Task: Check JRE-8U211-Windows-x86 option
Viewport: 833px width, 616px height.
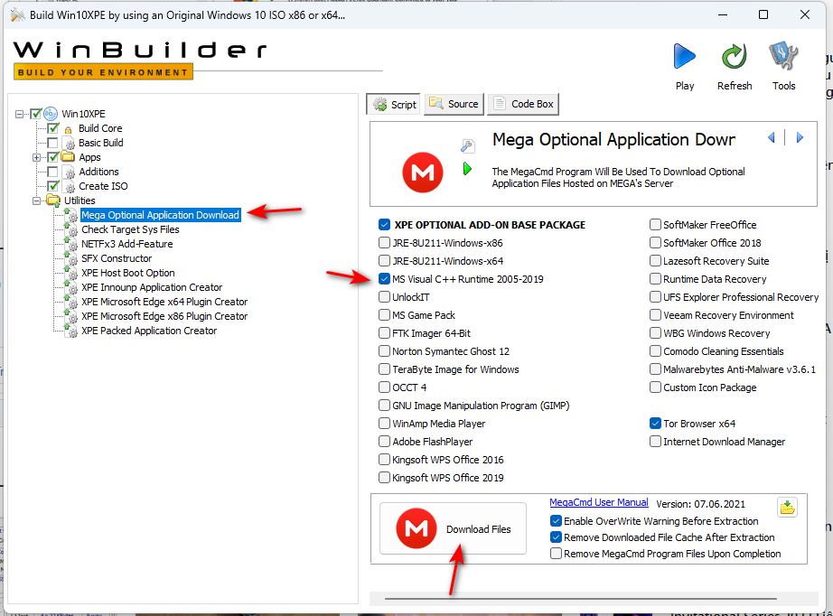Action: (x=384, y=243)
